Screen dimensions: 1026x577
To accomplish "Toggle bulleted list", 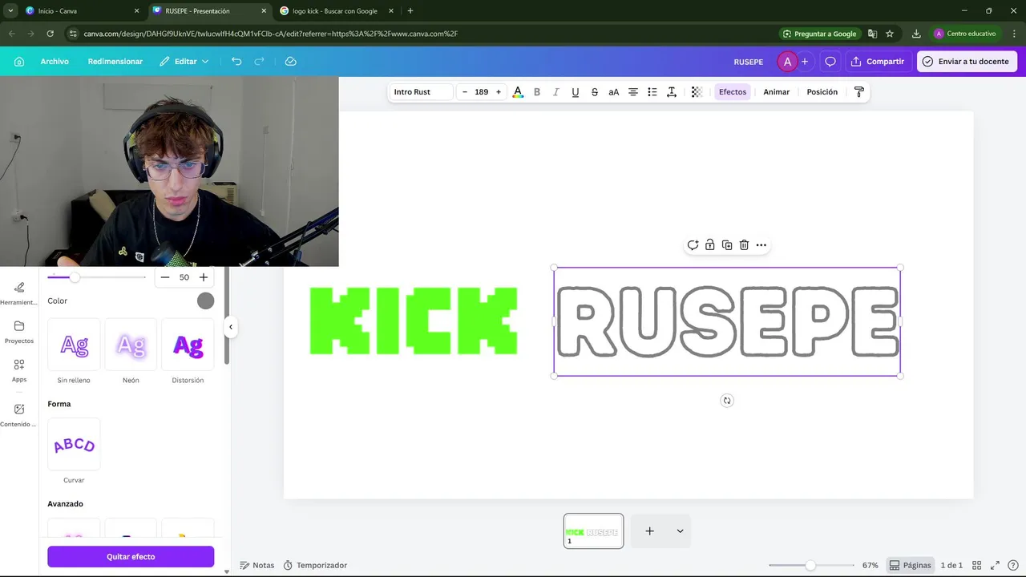I will click(652, 92).
